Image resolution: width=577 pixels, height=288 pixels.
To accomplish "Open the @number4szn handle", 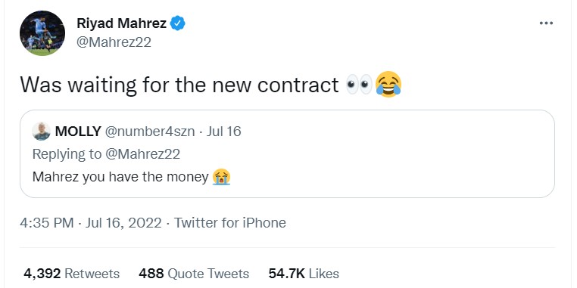I will (150, 131).
